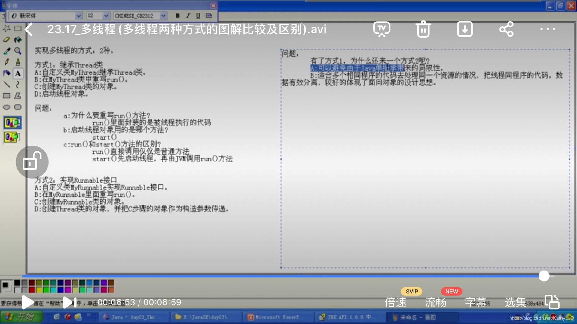Expand the 新宋体 font name dropdown
This screenshot has width=577, height=324.
point(78,16)
